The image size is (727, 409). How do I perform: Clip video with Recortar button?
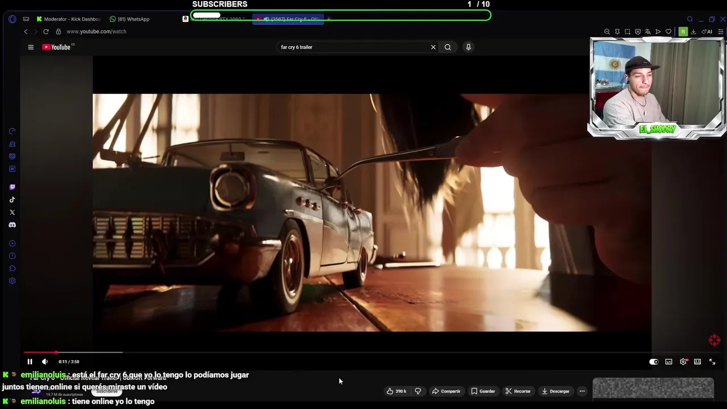(518, 391)
